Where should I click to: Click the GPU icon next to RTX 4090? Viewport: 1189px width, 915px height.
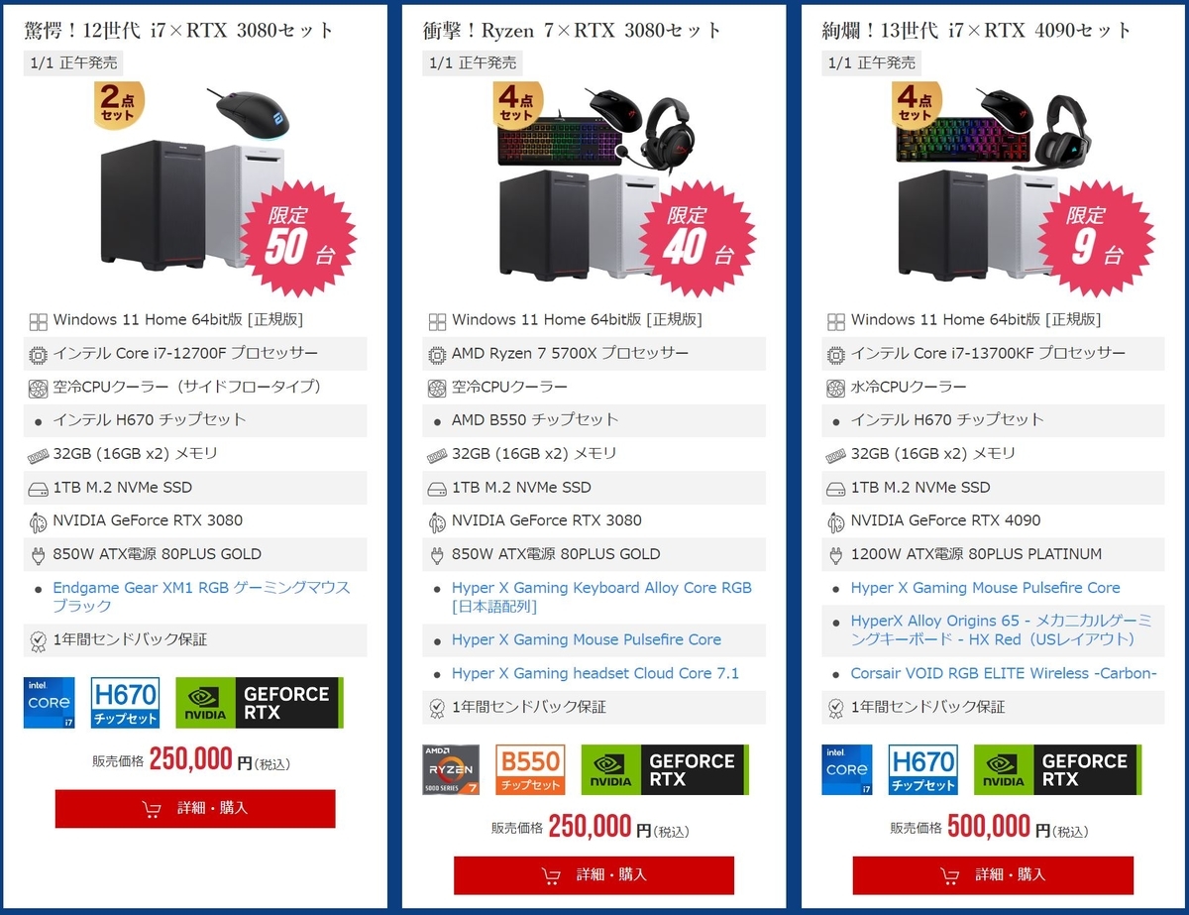click(835, 521)
